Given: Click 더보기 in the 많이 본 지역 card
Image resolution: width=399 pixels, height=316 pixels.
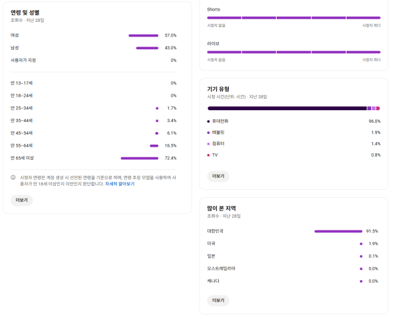Looking at the screenshot, I should click(x=218, y=300).
